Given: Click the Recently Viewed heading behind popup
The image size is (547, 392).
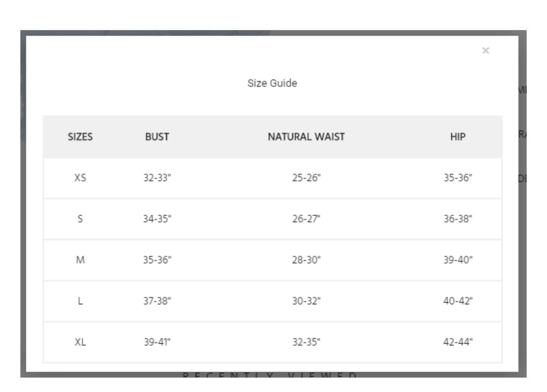Looking at the screenshot, I should pyautogui.click(x=270, y=375).
